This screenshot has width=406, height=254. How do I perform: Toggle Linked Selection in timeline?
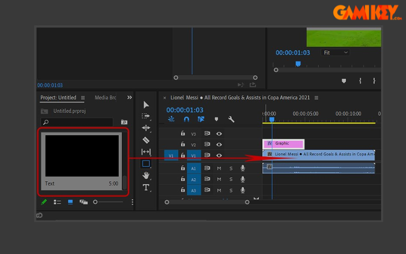[201, 119]
